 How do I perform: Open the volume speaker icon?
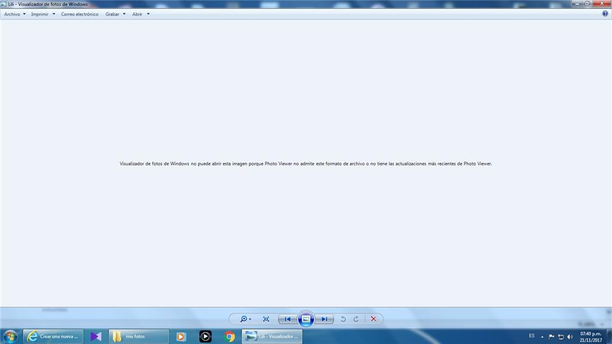click(x=570, y=337)
